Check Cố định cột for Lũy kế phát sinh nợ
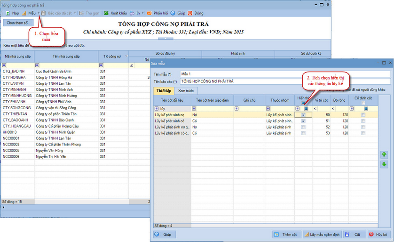This screenshot has height=242, width=394. [x=363, y=115]
